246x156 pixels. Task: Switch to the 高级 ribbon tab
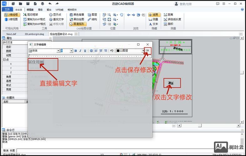[x=40, y=10]
